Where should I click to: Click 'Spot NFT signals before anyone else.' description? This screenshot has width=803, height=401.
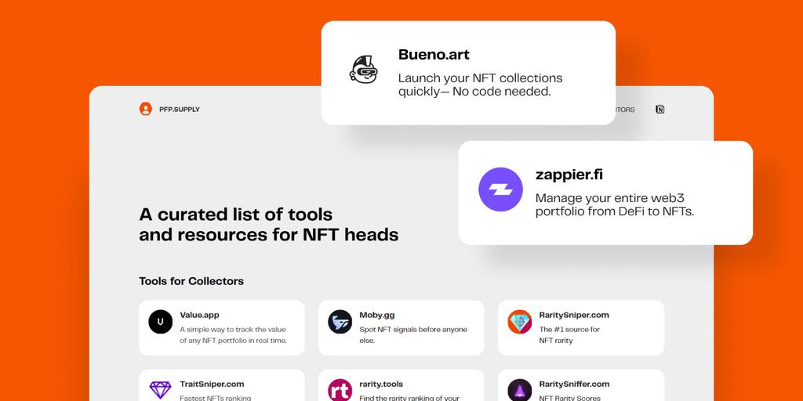pyautogui.click(x=413, y=335)
